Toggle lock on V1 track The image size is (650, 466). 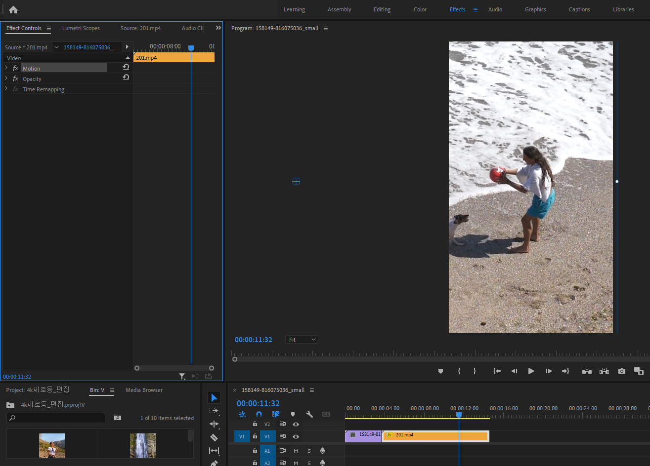255,436
